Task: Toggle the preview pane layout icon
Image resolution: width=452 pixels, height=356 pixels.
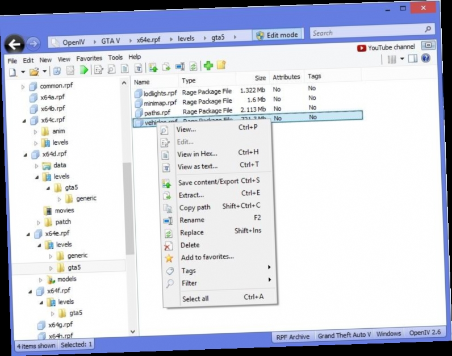Action: pyautogui.click(x=413, y=59)
